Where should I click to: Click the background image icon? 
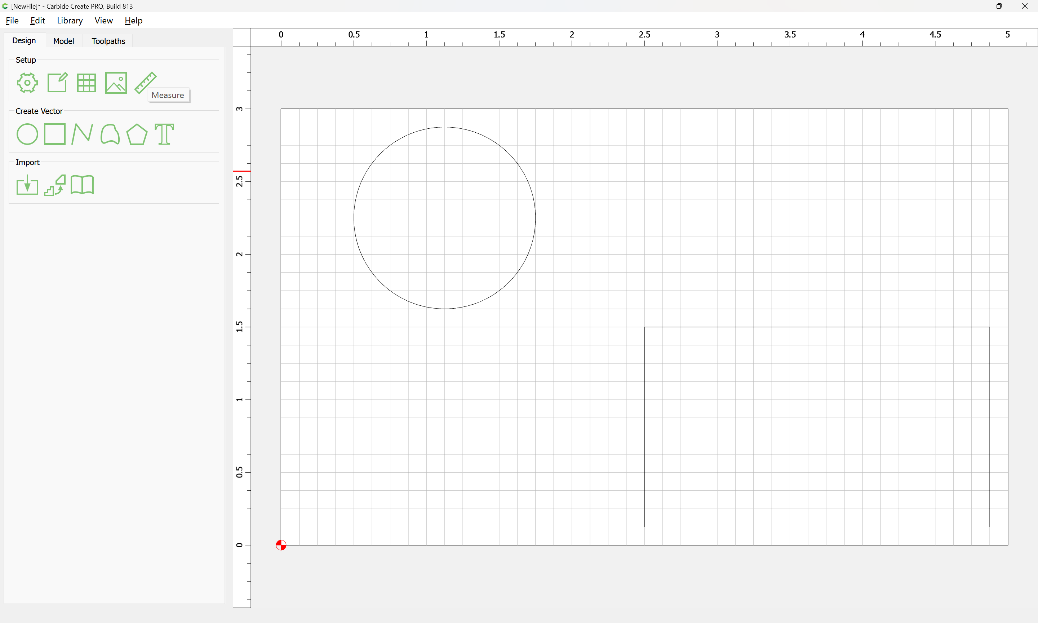pyautogui.click(x=116, y=83)
